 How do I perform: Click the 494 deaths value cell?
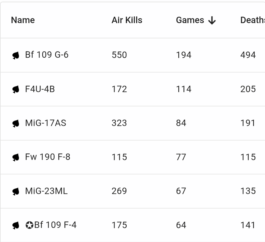click(x=248, y=55)
